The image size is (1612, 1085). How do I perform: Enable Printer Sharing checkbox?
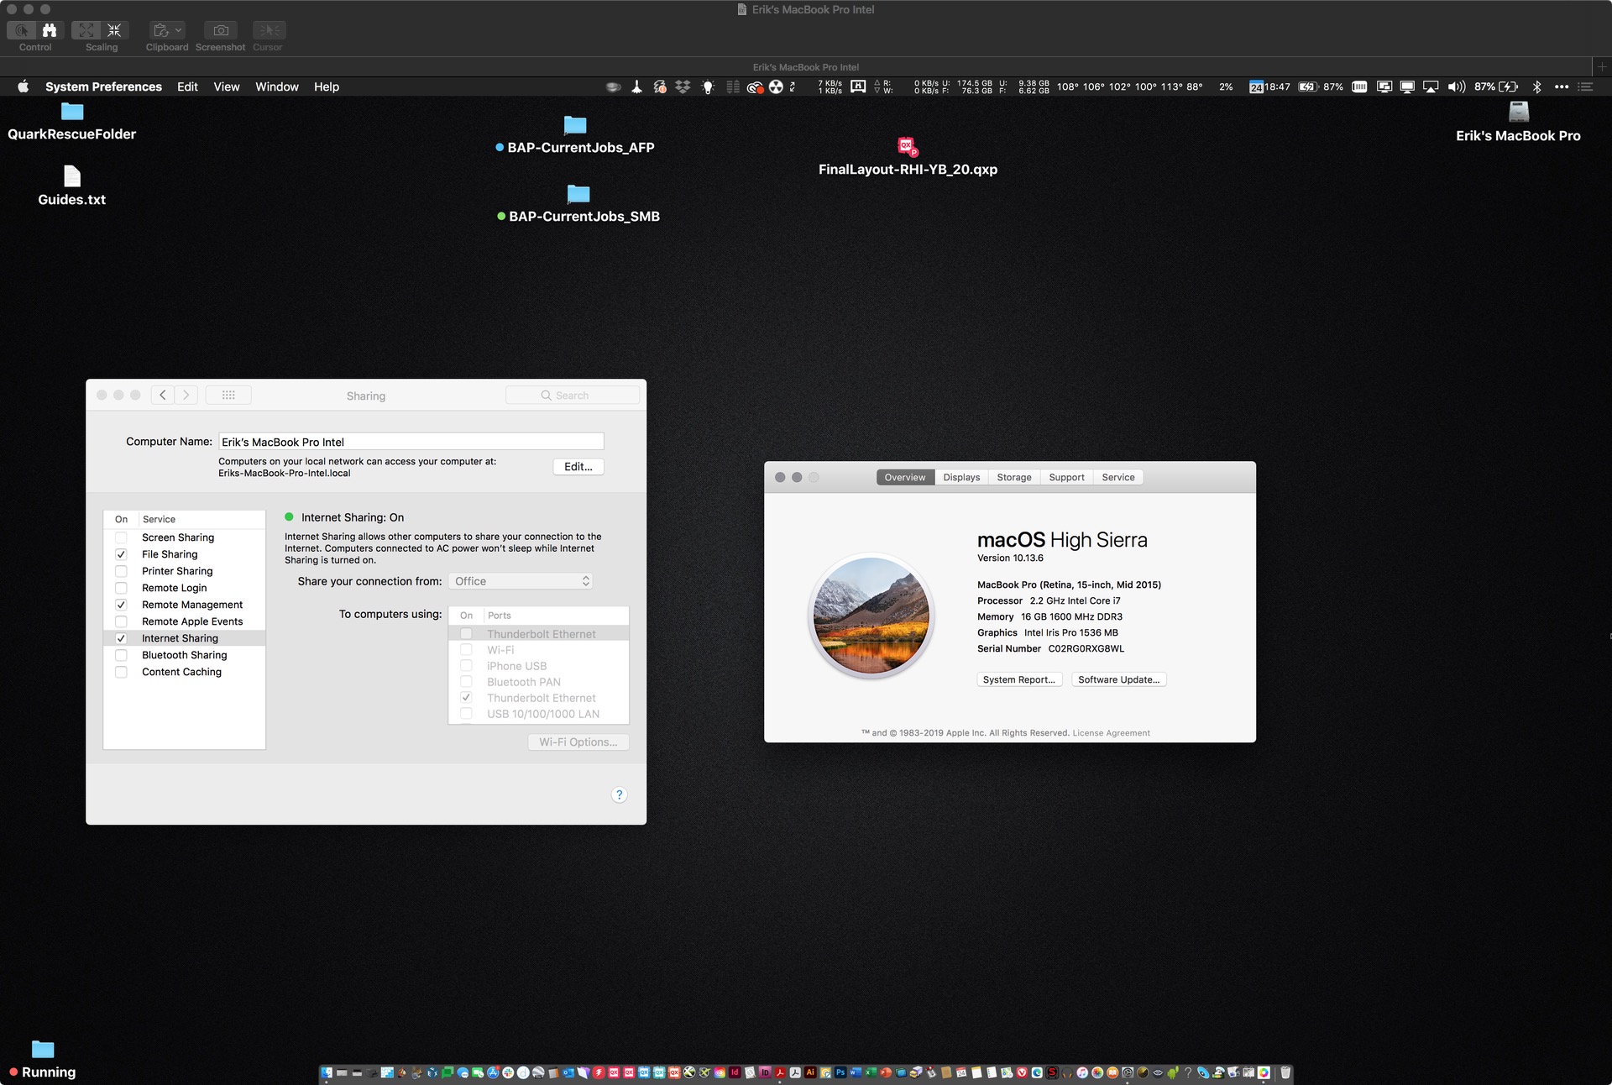pyautogui.click(x=121, y=571)
